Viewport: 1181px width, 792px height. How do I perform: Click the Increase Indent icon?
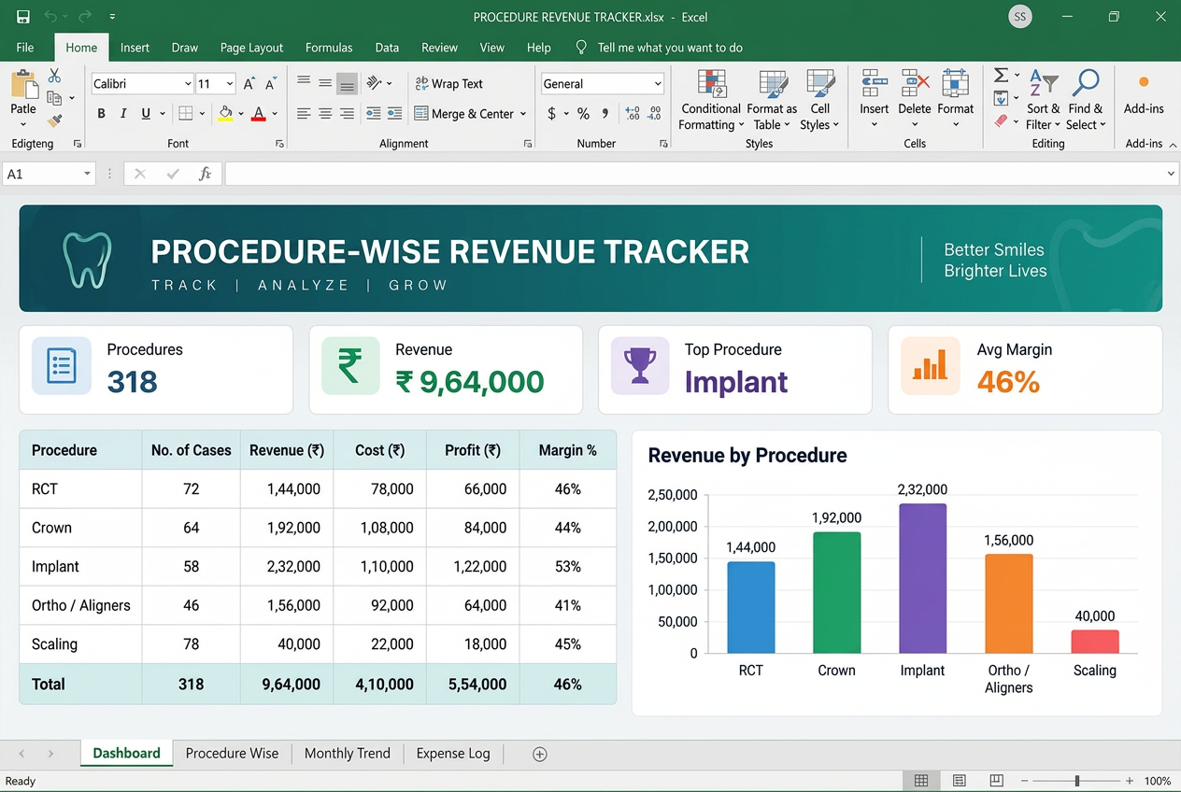click(394, 114)
